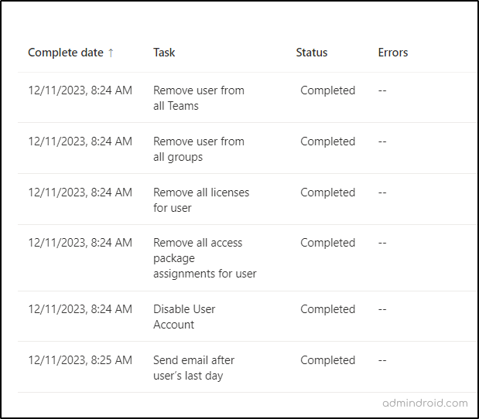Click the Task column header

[x=164, y=53]
